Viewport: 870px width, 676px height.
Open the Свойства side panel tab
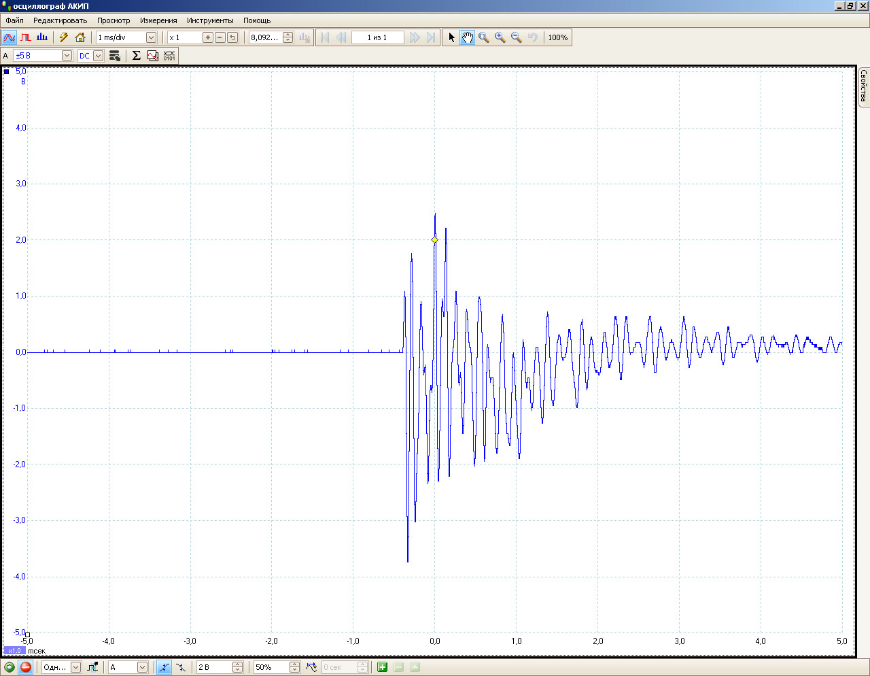(x=863, y=86)
